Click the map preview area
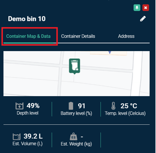This screenshot has height=153, width=156. click(x=76, y=74)
